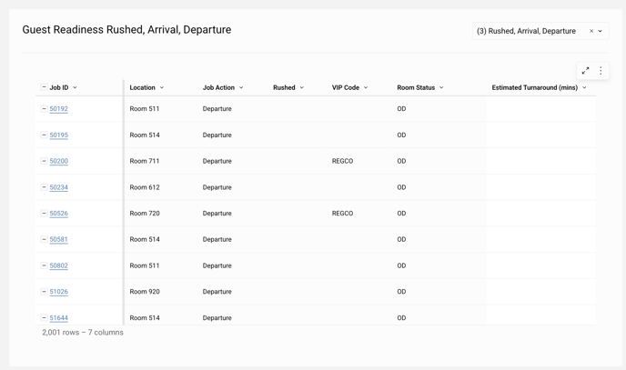Open Estimated Turnaround column header menu
Viewport: 626px width, 370px height.
[x=584, y=88]
